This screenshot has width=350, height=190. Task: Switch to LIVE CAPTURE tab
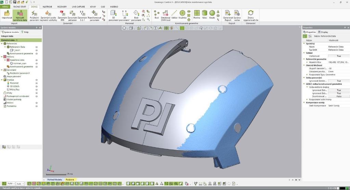click(x=79, y=7)
